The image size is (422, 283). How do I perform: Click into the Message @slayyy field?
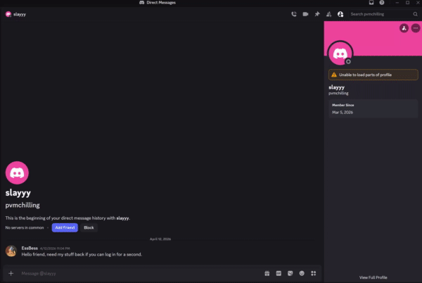[x=134, y=272]
